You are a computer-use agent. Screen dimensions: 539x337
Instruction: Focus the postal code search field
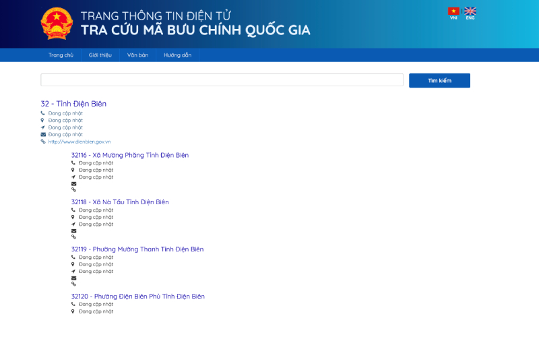tap(222, 80)
